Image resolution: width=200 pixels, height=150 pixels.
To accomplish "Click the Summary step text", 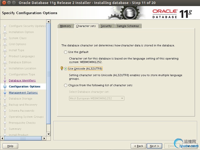I will (x=15, y=129).
